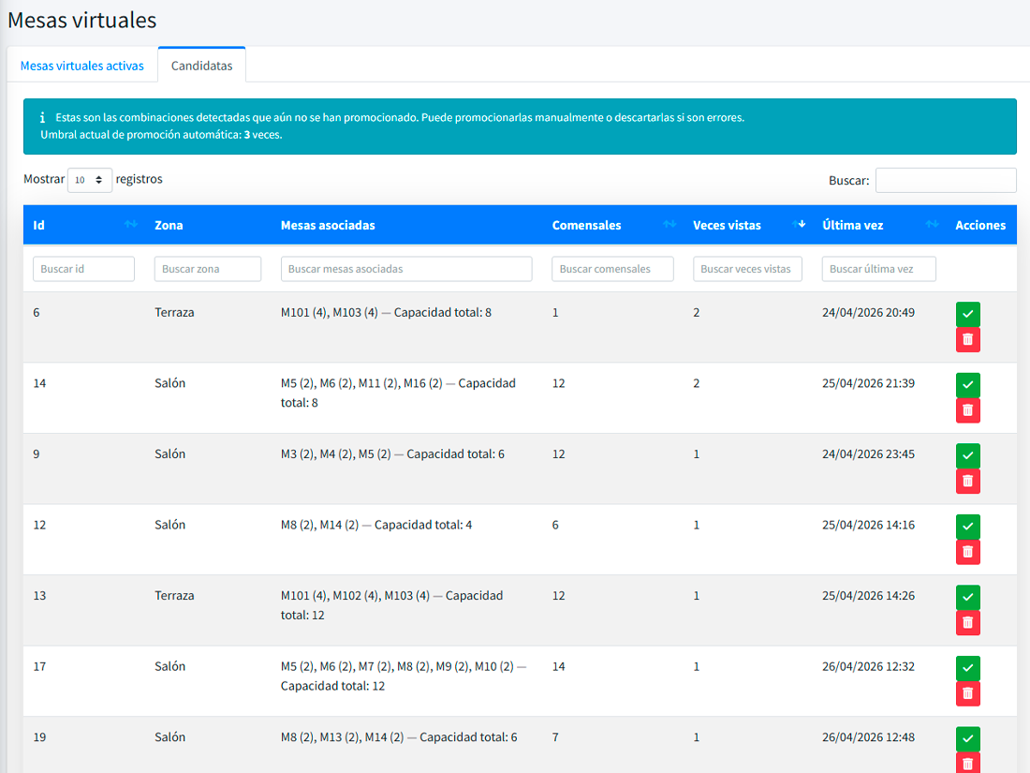
Task: Switch to Mesas virtuales activas tab
Action: [82, 66]
